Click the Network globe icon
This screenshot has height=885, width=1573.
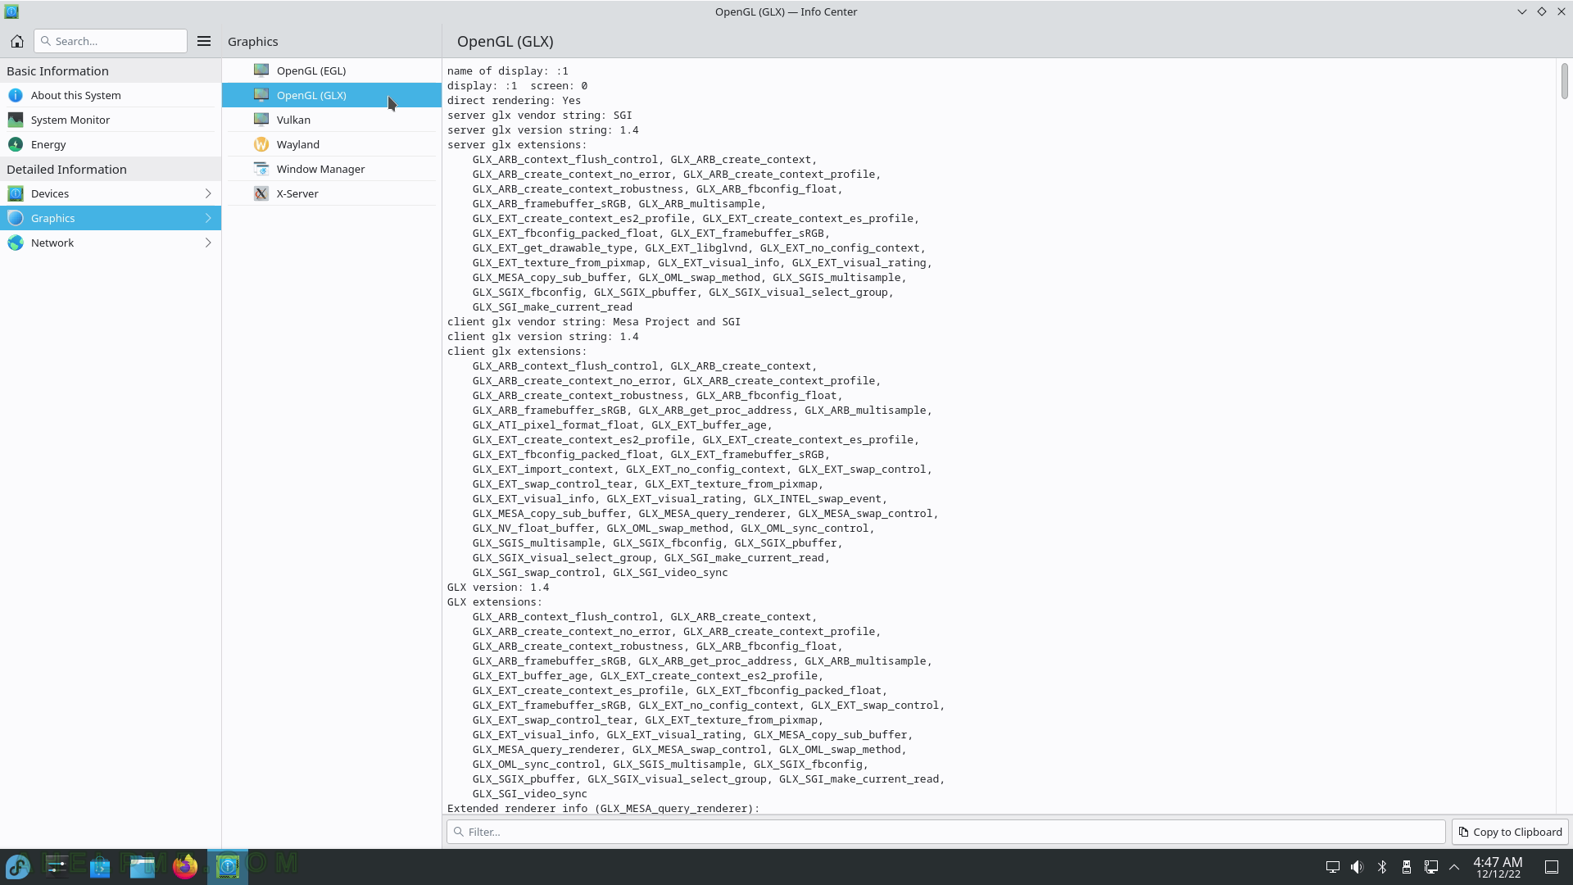click(x=16, y=243)
